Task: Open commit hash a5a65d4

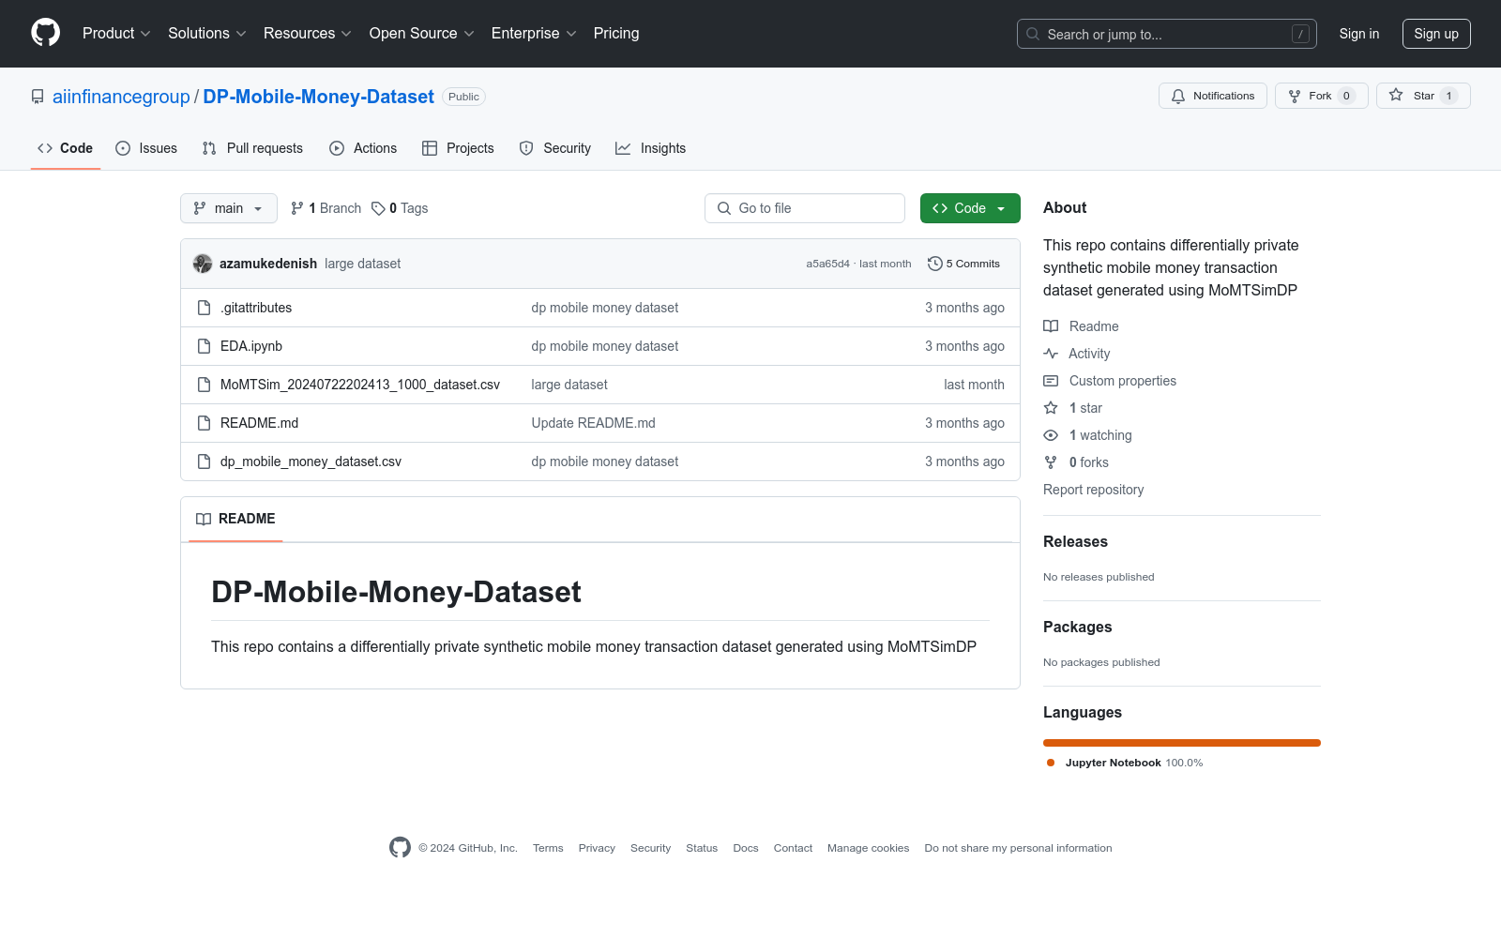Action: tap(827, 264)
